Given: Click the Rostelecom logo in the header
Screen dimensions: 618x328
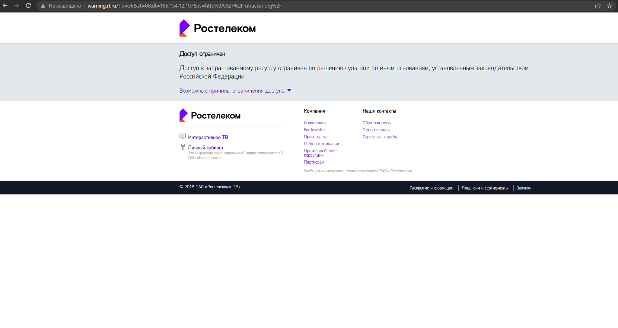Looking at the screenshot, I should tap(218, 28).
